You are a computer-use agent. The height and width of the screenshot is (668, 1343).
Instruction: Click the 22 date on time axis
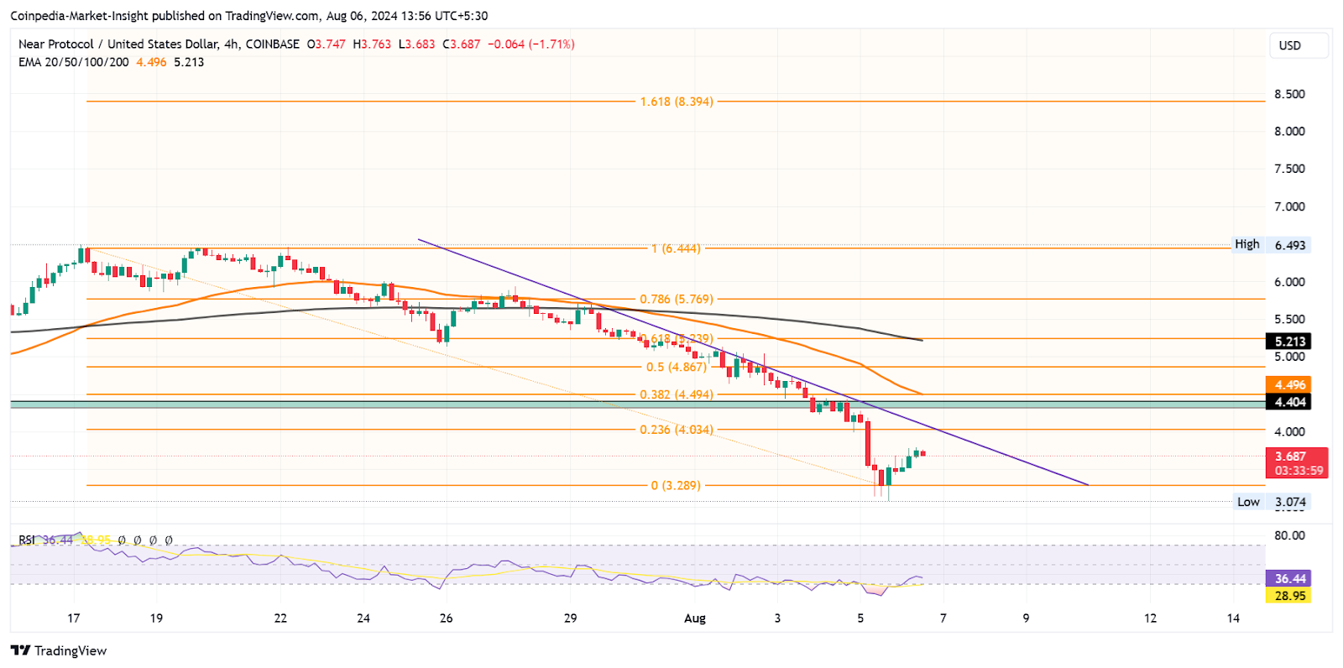280,618
